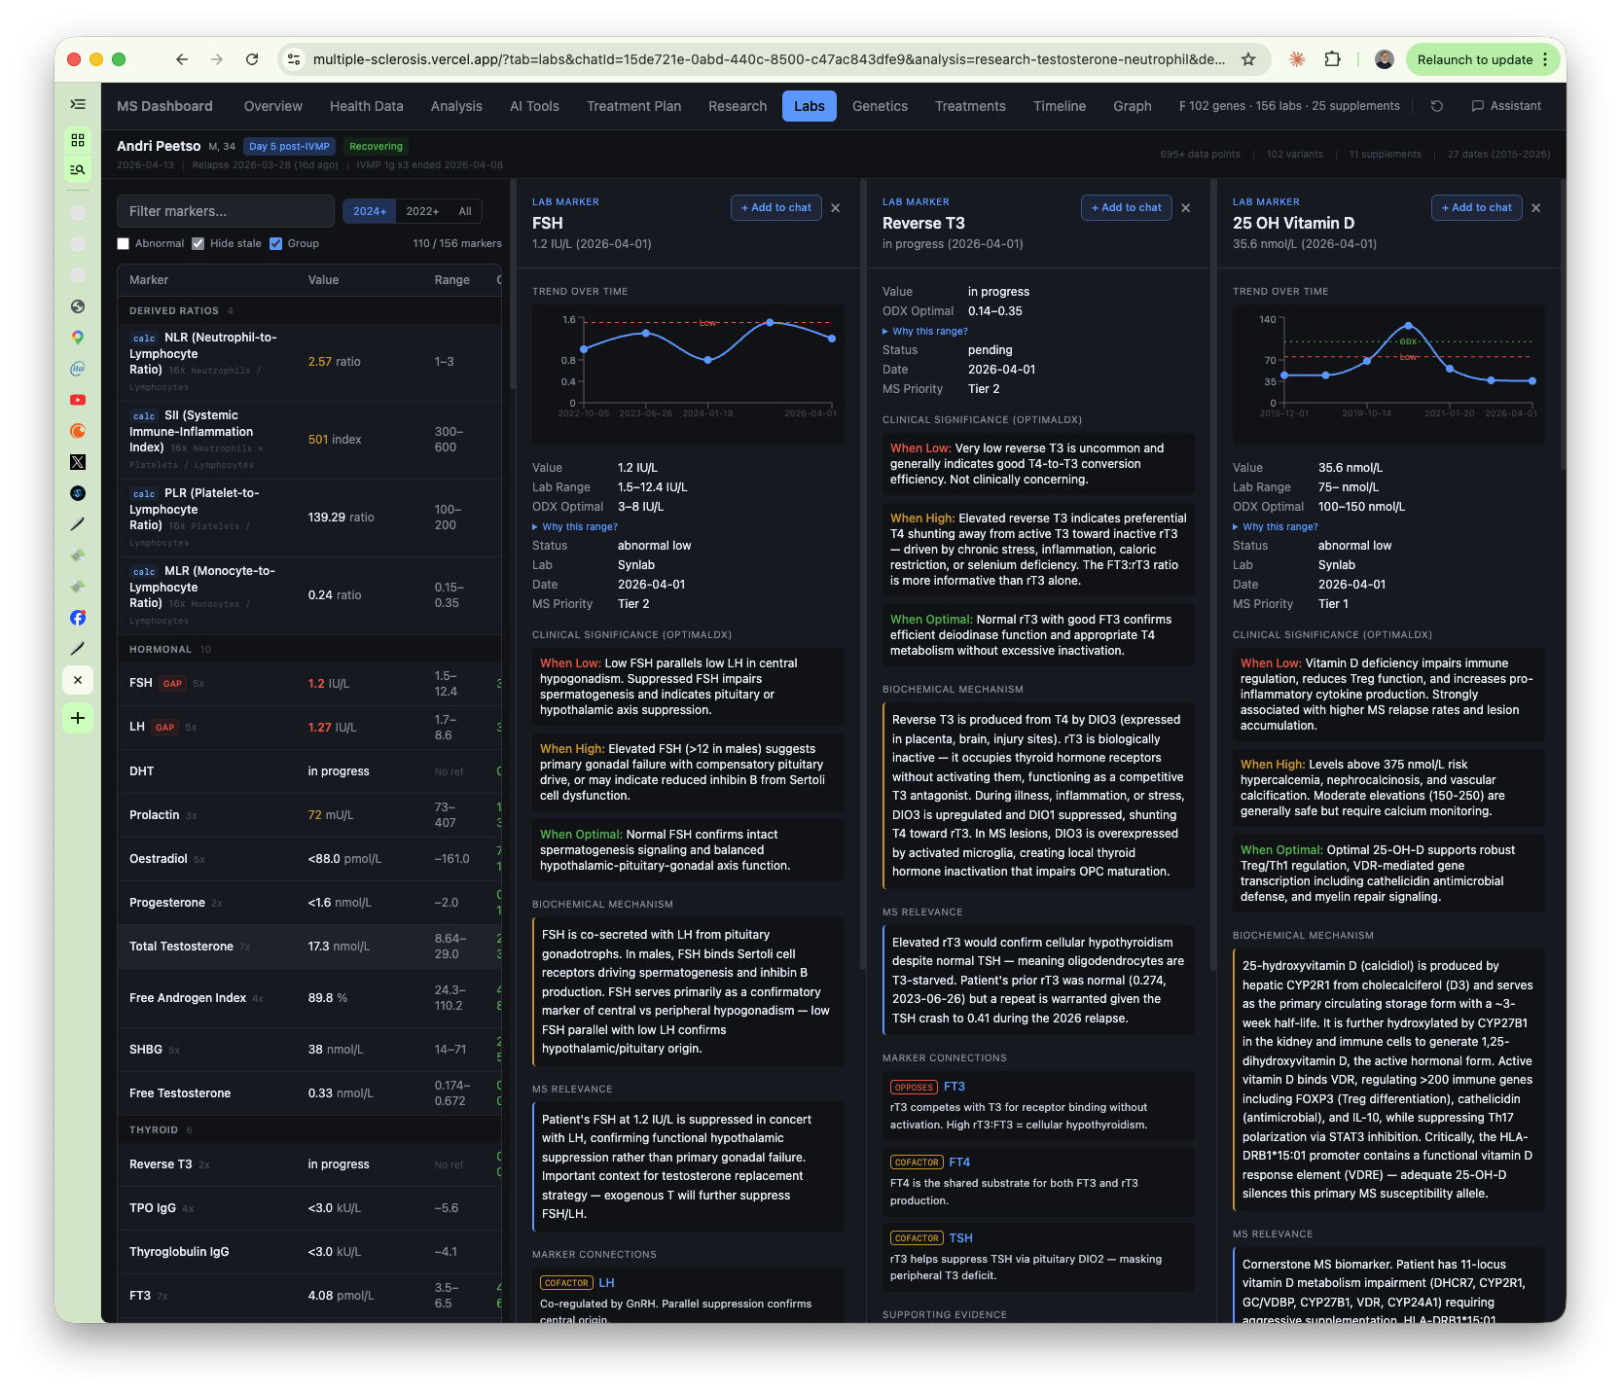Image resolution: width=1621 pixels, height=1395 pixels.
Task: Switch to the Genetics tab
Action: click(880, 106)
